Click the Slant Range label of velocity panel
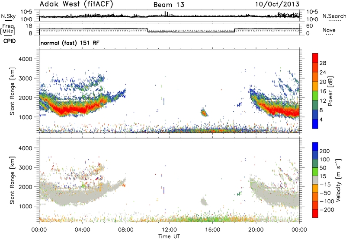The height and width of the screenshot is (239, 346). (12, 180)
